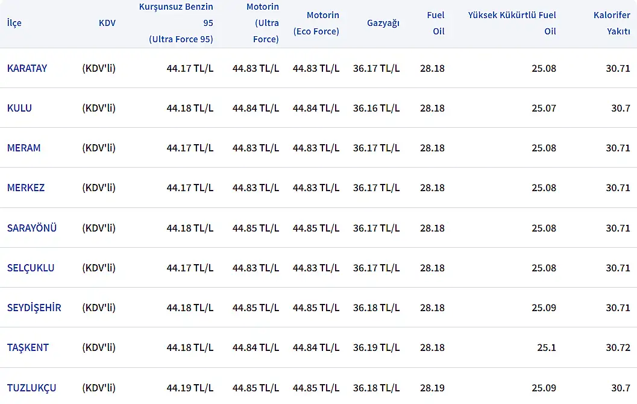Click the Kurşunsuz Benzin 95 column header
The height and width of the screenshot is (404, 637).
(x=176, y=23)
